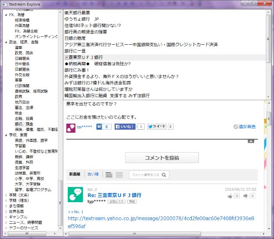Open the Re: 三菱東京ＵＦＪ銀行 comment title
The image size is (274, 239).
(x=115, y=195)
